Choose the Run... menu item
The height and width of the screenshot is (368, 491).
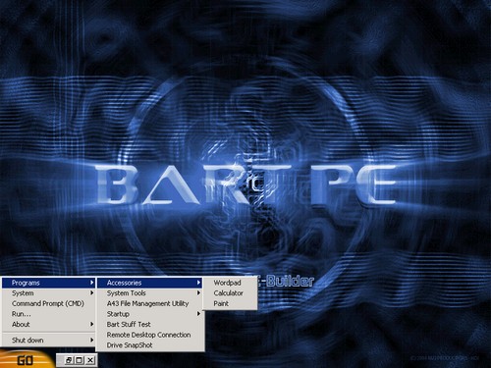pyautogui.click(x=48, y=314)
